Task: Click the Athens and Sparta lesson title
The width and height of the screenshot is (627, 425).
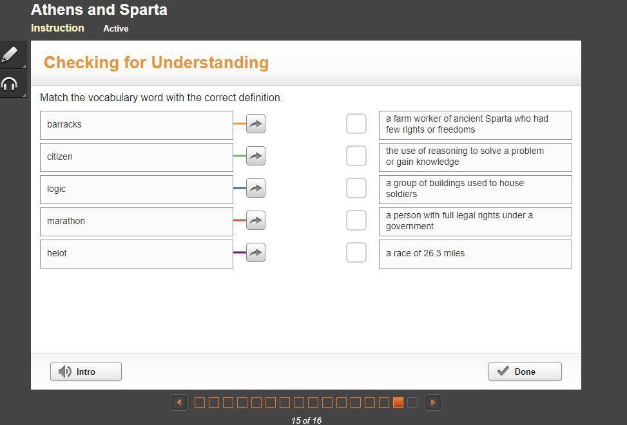Action: click(99, 10)
